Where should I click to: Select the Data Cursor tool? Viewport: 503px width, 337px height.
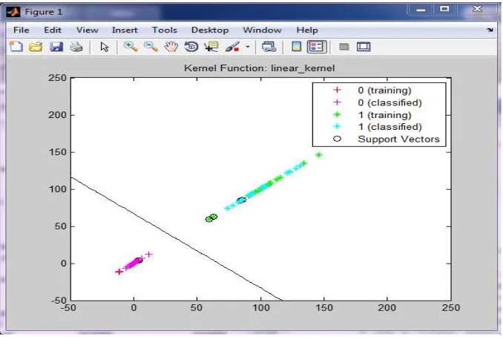tap(211, 47)
